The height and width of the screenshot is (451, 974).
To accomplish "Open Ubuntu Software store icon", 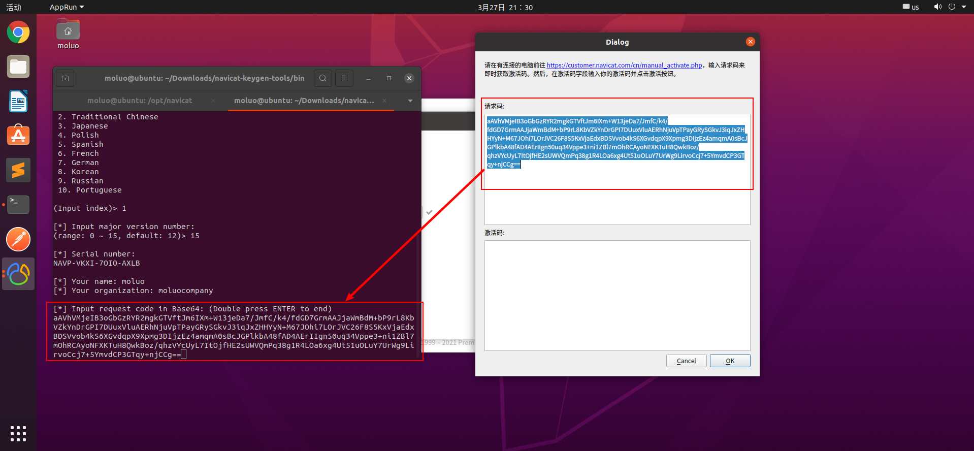I will (18, 136).
